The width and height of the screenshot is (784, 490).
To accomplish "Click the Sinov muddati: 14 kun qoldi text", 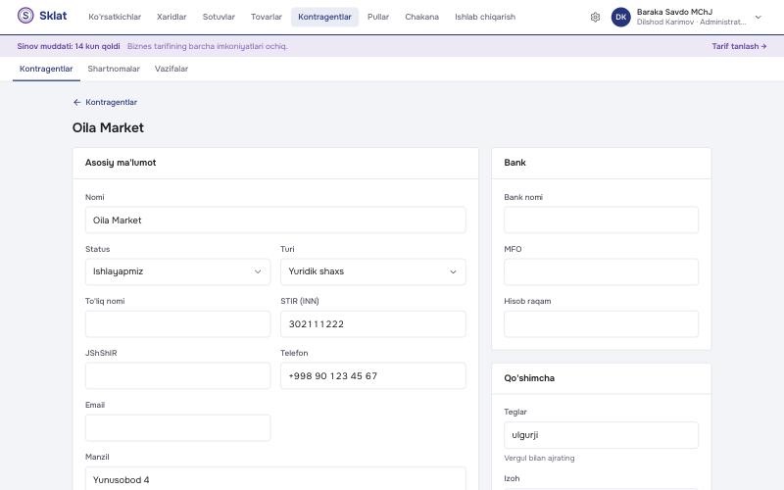I will pos(69,46).
